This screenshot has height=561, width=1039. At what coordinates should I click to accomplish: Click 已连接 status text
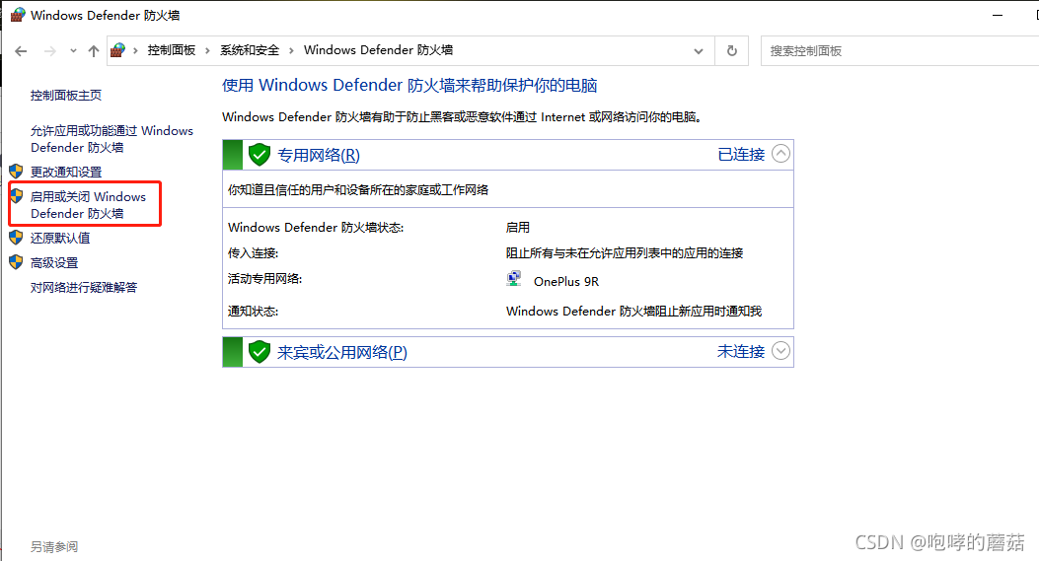coord(741,155)
